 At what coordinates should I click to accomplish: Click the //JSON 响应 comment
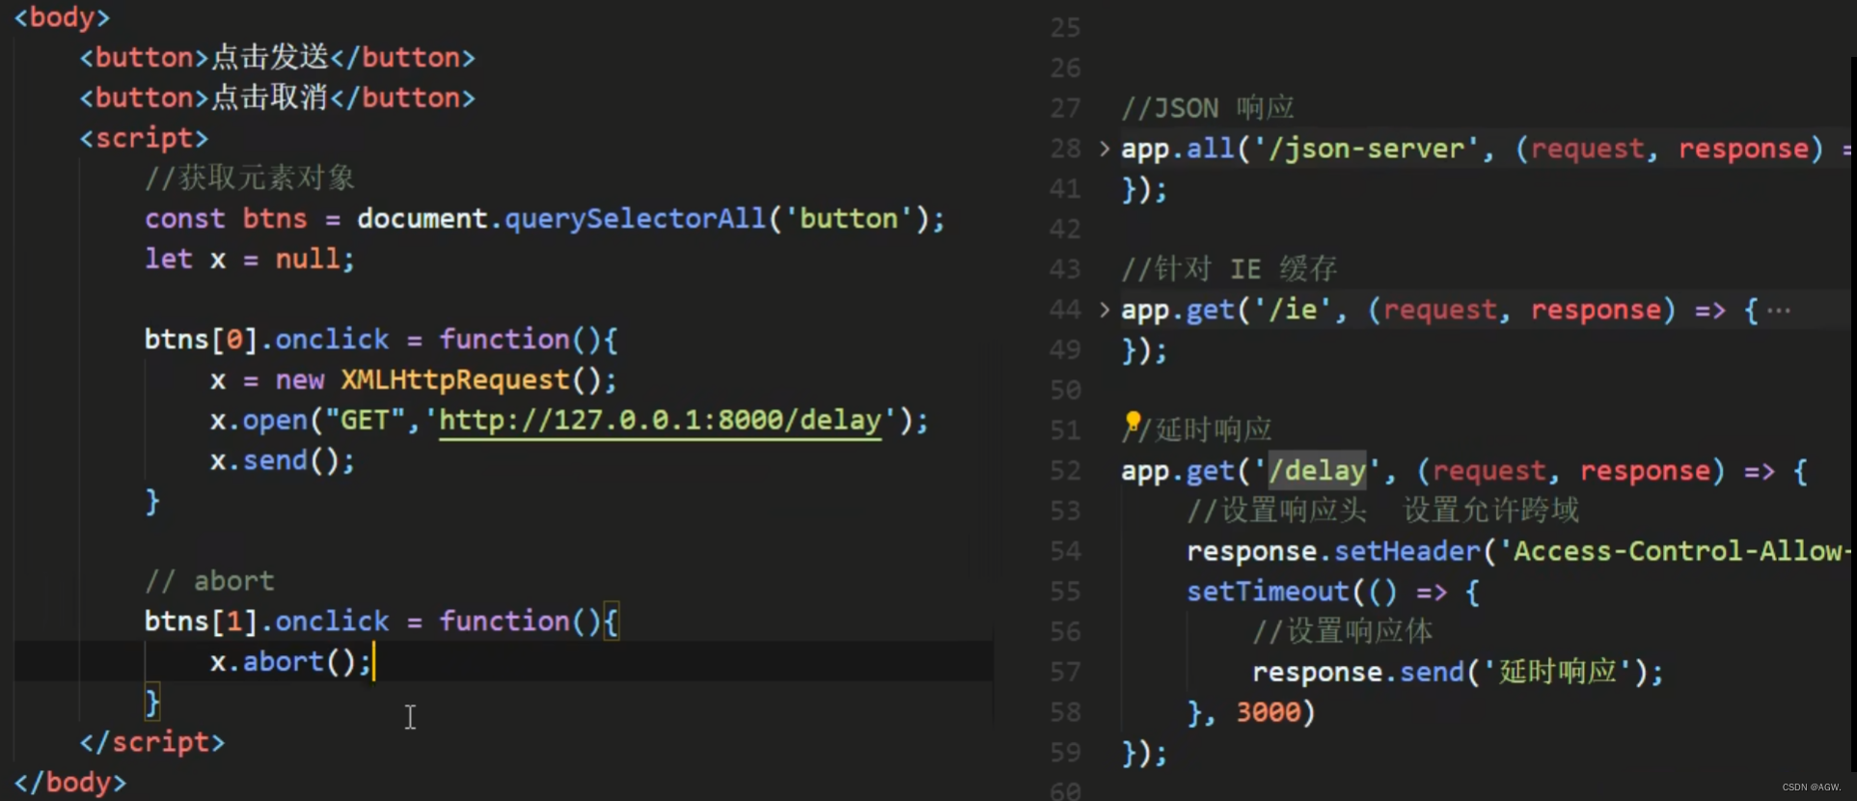click(x=1208, y=108)
